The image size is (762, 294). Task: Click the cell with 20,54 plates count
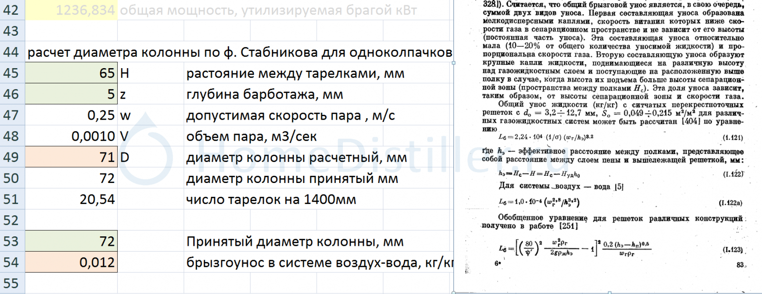point(71,199)
